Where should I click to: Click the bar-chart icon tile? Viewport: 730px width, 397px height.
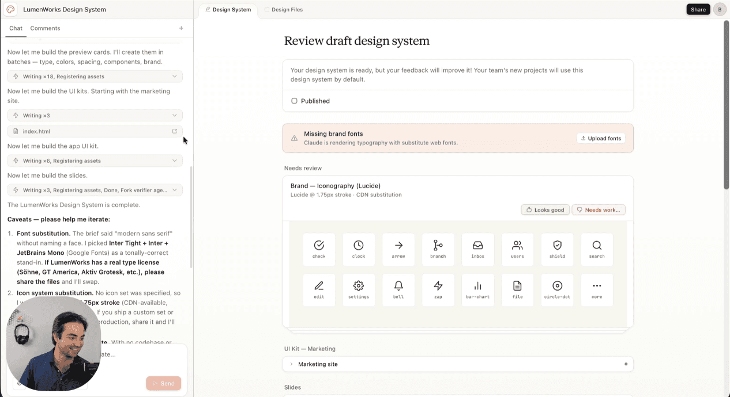point(477,289)
